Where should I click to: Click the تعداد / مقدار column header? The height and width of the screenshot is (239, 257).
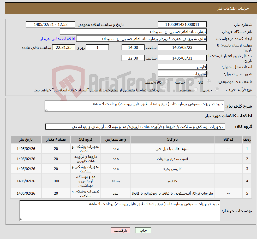56,139
